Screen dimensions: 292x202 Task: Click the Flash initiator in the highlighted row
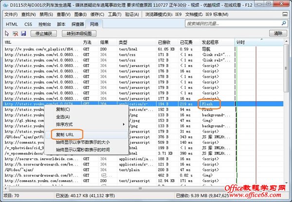pyautogui.click(x=207, y=104)
